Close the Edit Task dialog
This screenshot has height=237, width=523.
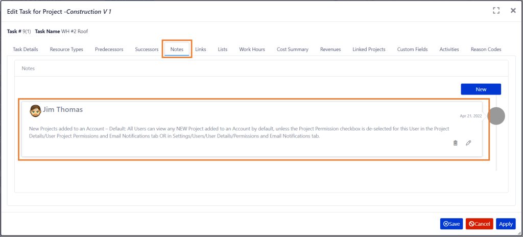(x=513, y=11)
